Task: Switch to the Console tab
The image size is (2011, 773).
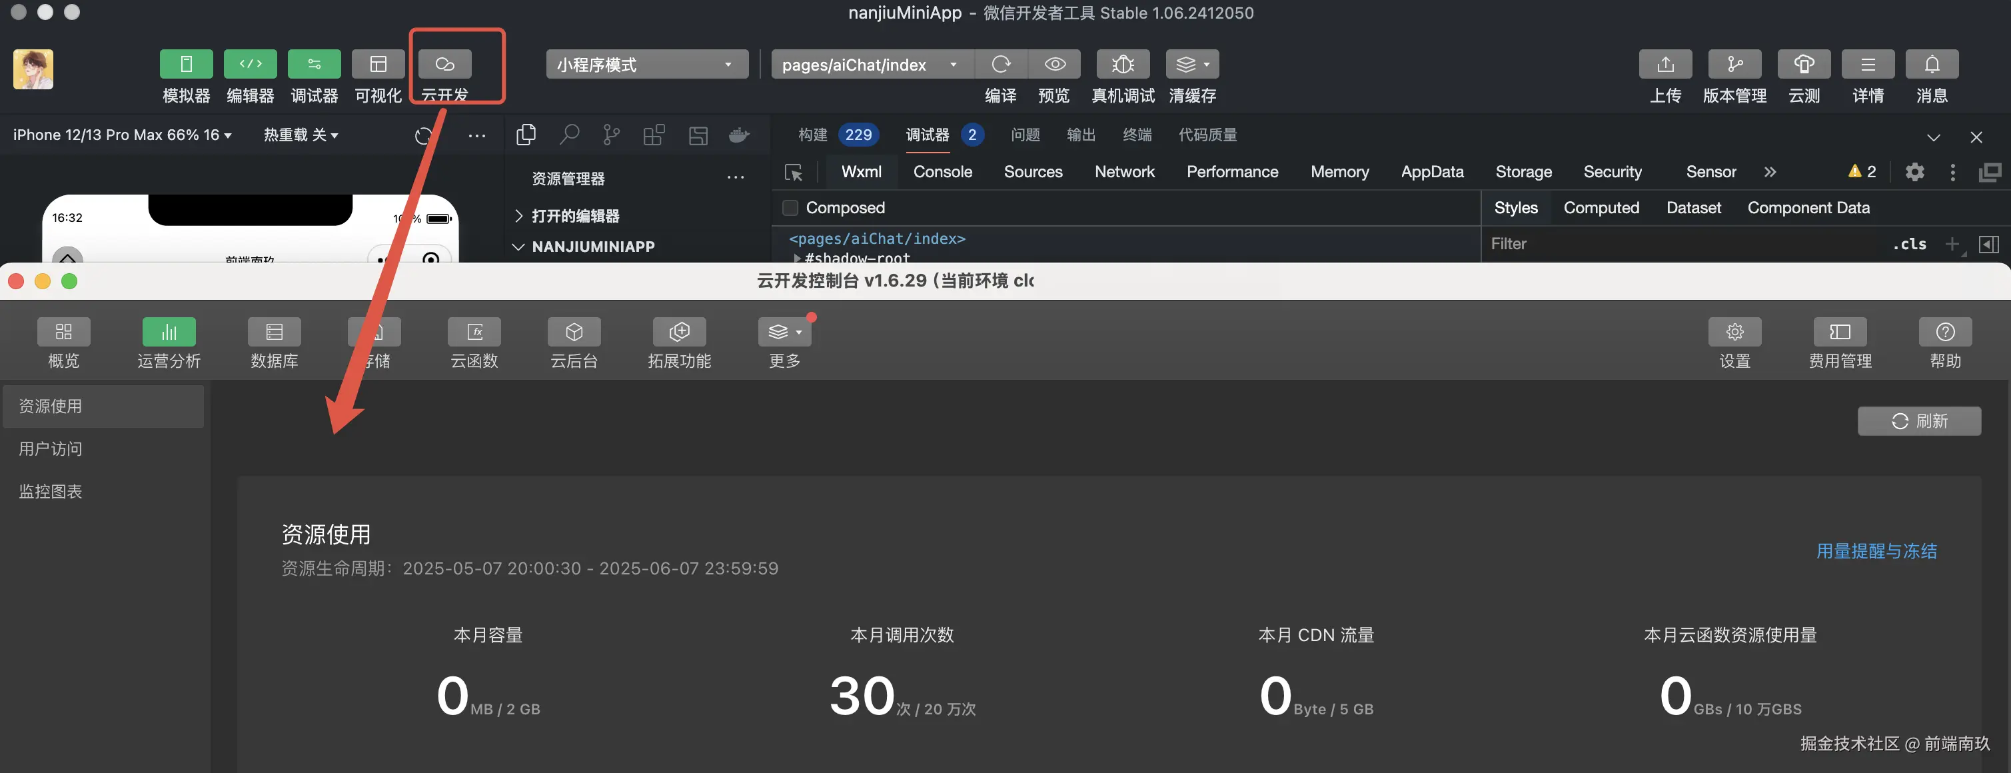Action: (x=942, y=172)
